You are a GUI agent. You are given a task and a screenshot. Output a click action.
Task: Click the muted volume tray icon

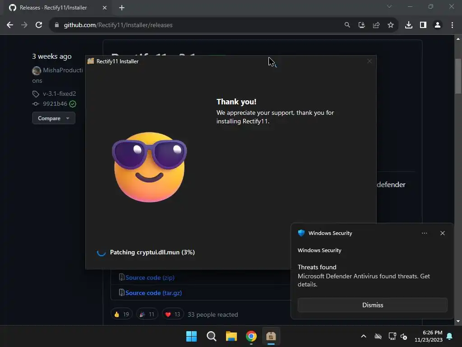pyautogui.click(x=404, y=336)
